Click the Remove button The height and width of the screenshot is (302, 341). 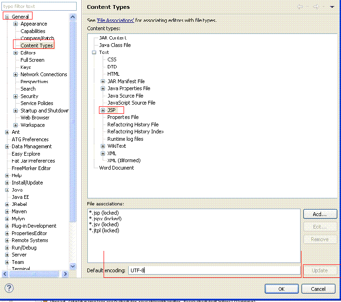(x=320, y=239)
